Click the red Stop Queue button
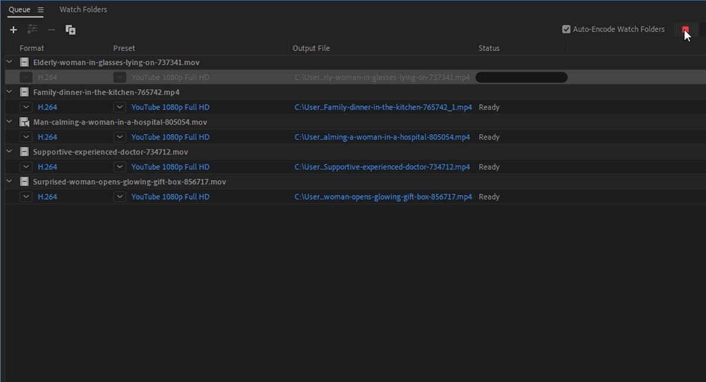 click(685, 29)
